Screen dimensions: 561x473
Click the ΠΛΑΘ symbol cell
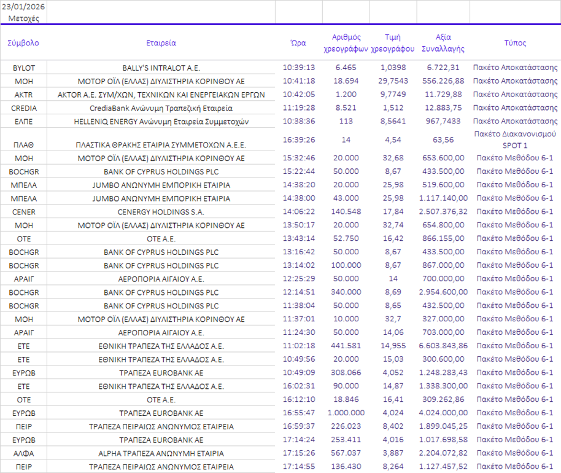(23, 145)
